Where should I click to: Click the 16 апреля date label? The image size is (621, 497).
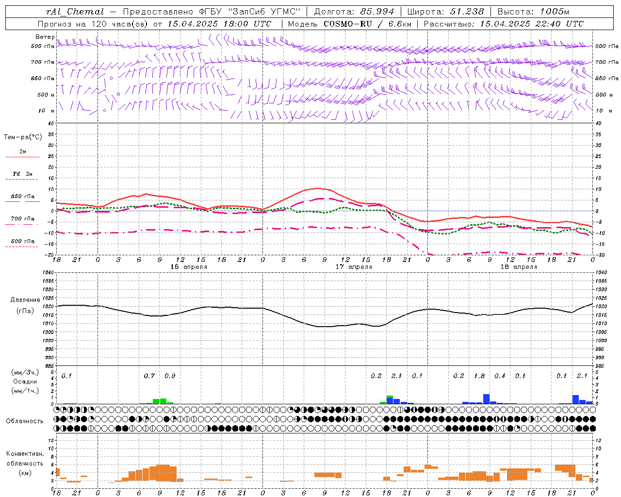click(x=189, y=267)
